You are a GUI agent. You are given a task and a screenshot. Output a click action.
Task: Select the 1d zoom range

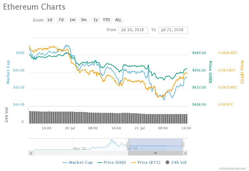pyautogui.click(x=49, y=20)
